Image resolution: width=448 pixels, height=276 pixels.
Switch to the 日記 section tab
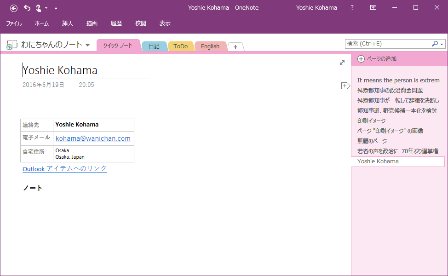pos(154,46)
